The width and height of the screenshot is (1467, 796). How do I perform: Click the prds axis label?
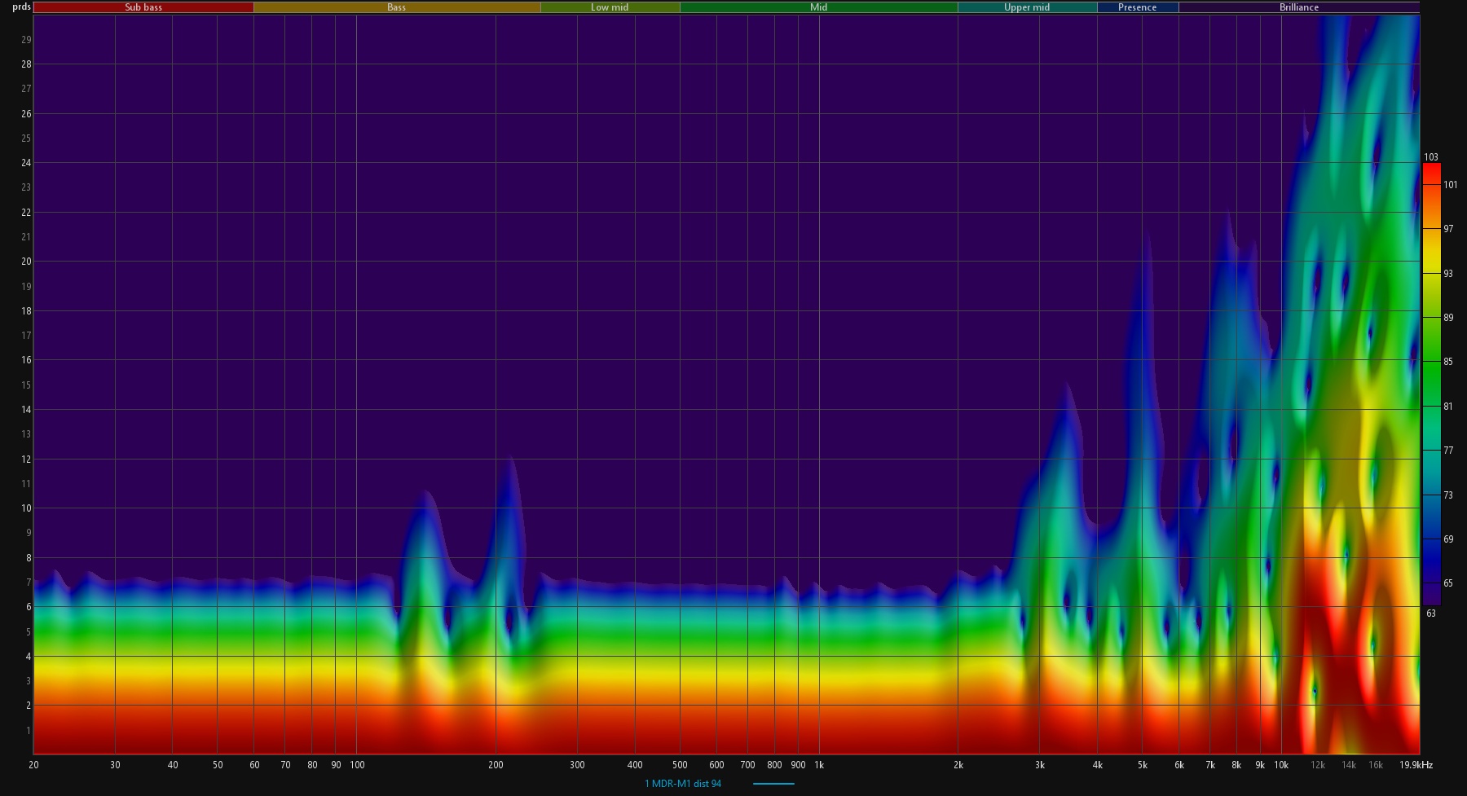click(21, 7)
